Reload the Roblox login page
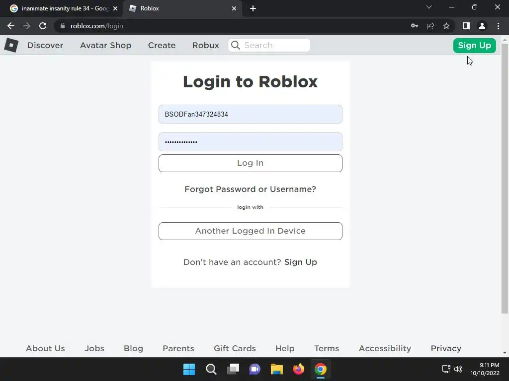This screenshot has height=381, width=509. 43,26
